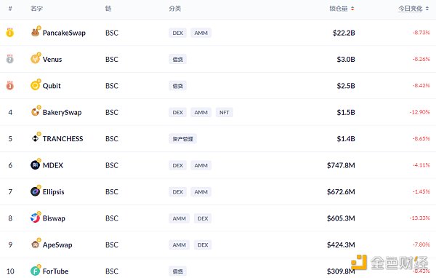Open the Biswap project name link

54,218
